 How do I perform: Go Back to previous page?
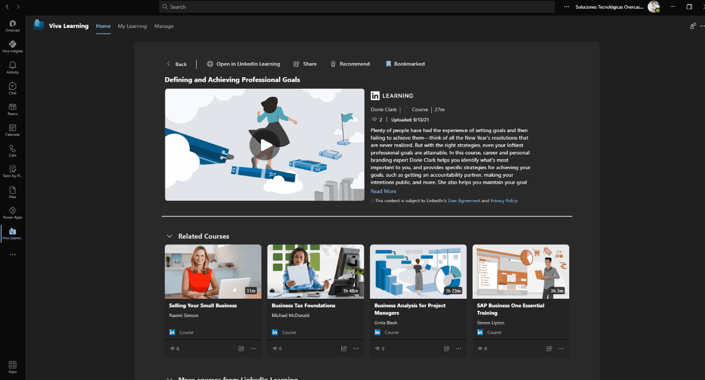point(177,64)
